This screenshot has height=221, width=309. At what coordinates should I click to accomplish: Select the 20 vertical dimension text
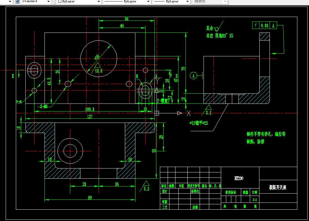point(167,81)
